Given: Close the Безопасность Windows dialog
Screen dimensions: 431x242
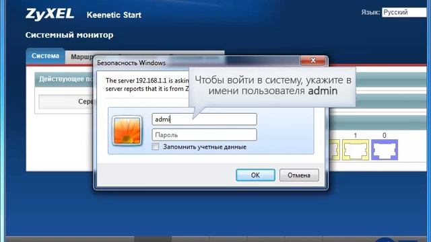Looking at the screenshot, I should [x=312, y=61].
